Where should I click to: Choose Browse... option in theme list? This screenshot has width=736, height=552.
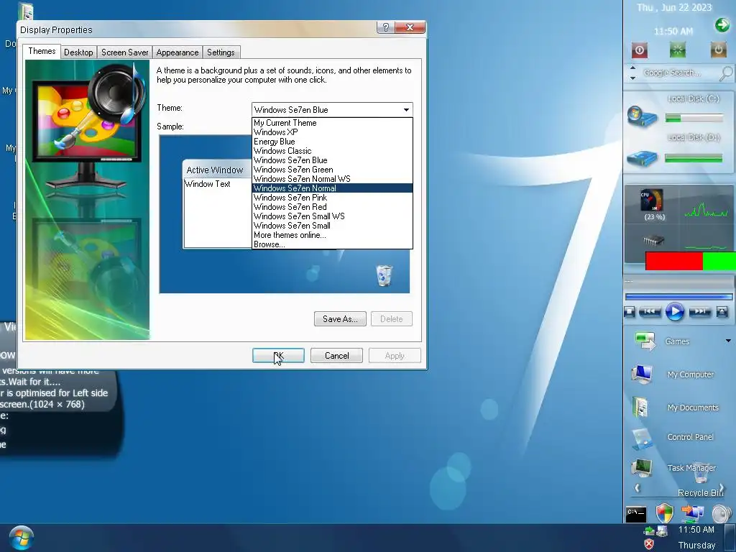pyautogui.click(x=332, y=244)
